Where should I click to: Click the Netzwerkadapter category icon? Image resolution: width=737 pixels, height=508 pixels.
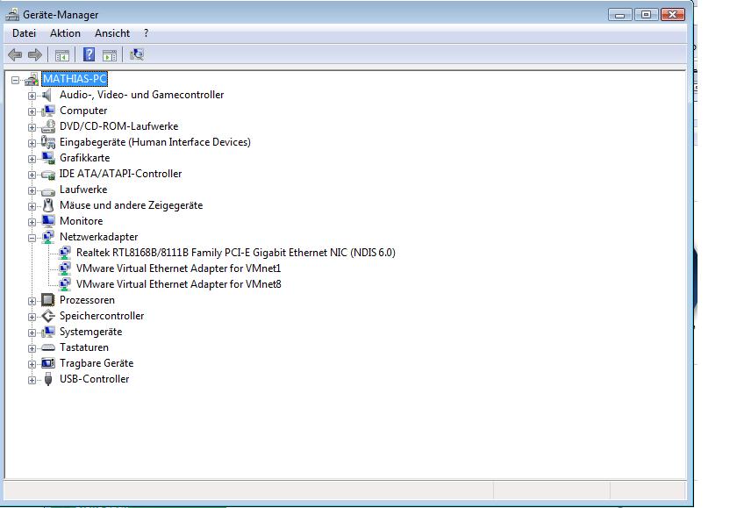(x=48, y=237)
